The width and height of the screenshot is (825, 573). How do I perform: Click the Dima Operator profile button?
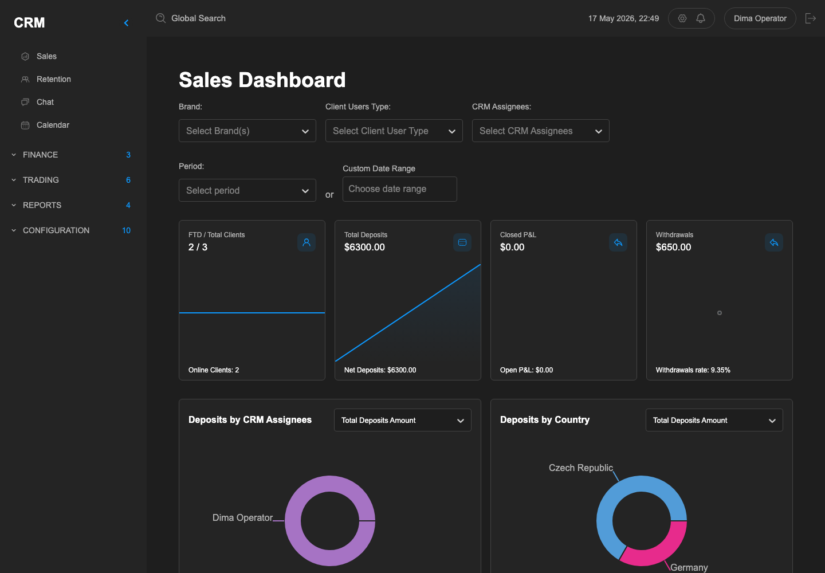tap(760, 18)
